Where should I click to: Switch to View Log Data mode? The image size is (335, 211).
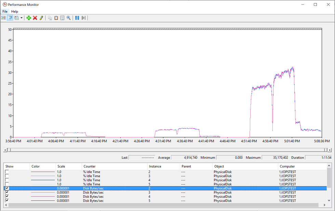tap(11, 17)
